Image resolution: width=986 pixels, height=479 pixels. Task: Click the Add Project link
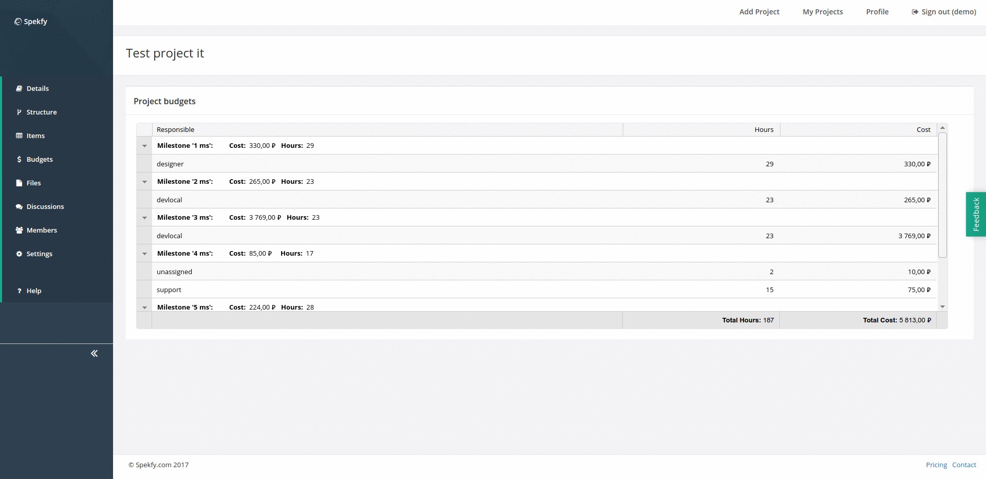(759, 12)
